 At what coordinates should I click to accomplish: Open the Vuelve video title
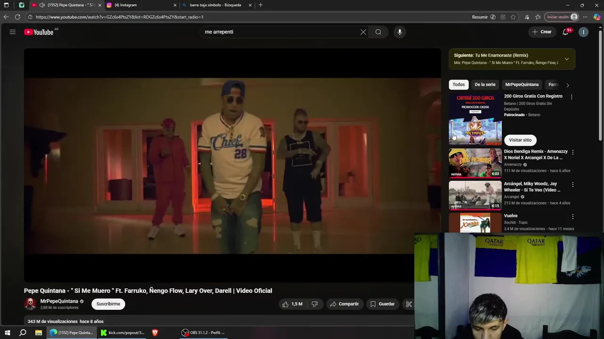[511, 216]
